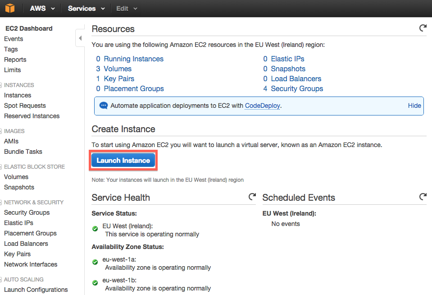
Task: Go to Events in the sidebar
Action: click(x=14, y=39)
